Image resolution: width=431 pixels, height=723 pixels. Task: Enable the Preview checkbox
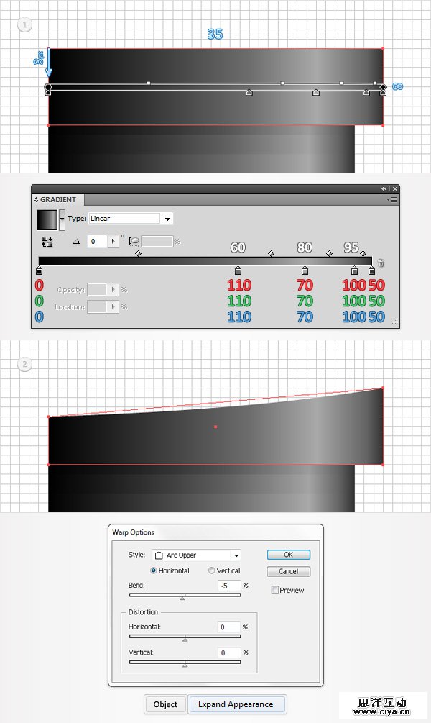tap(275, 590)
